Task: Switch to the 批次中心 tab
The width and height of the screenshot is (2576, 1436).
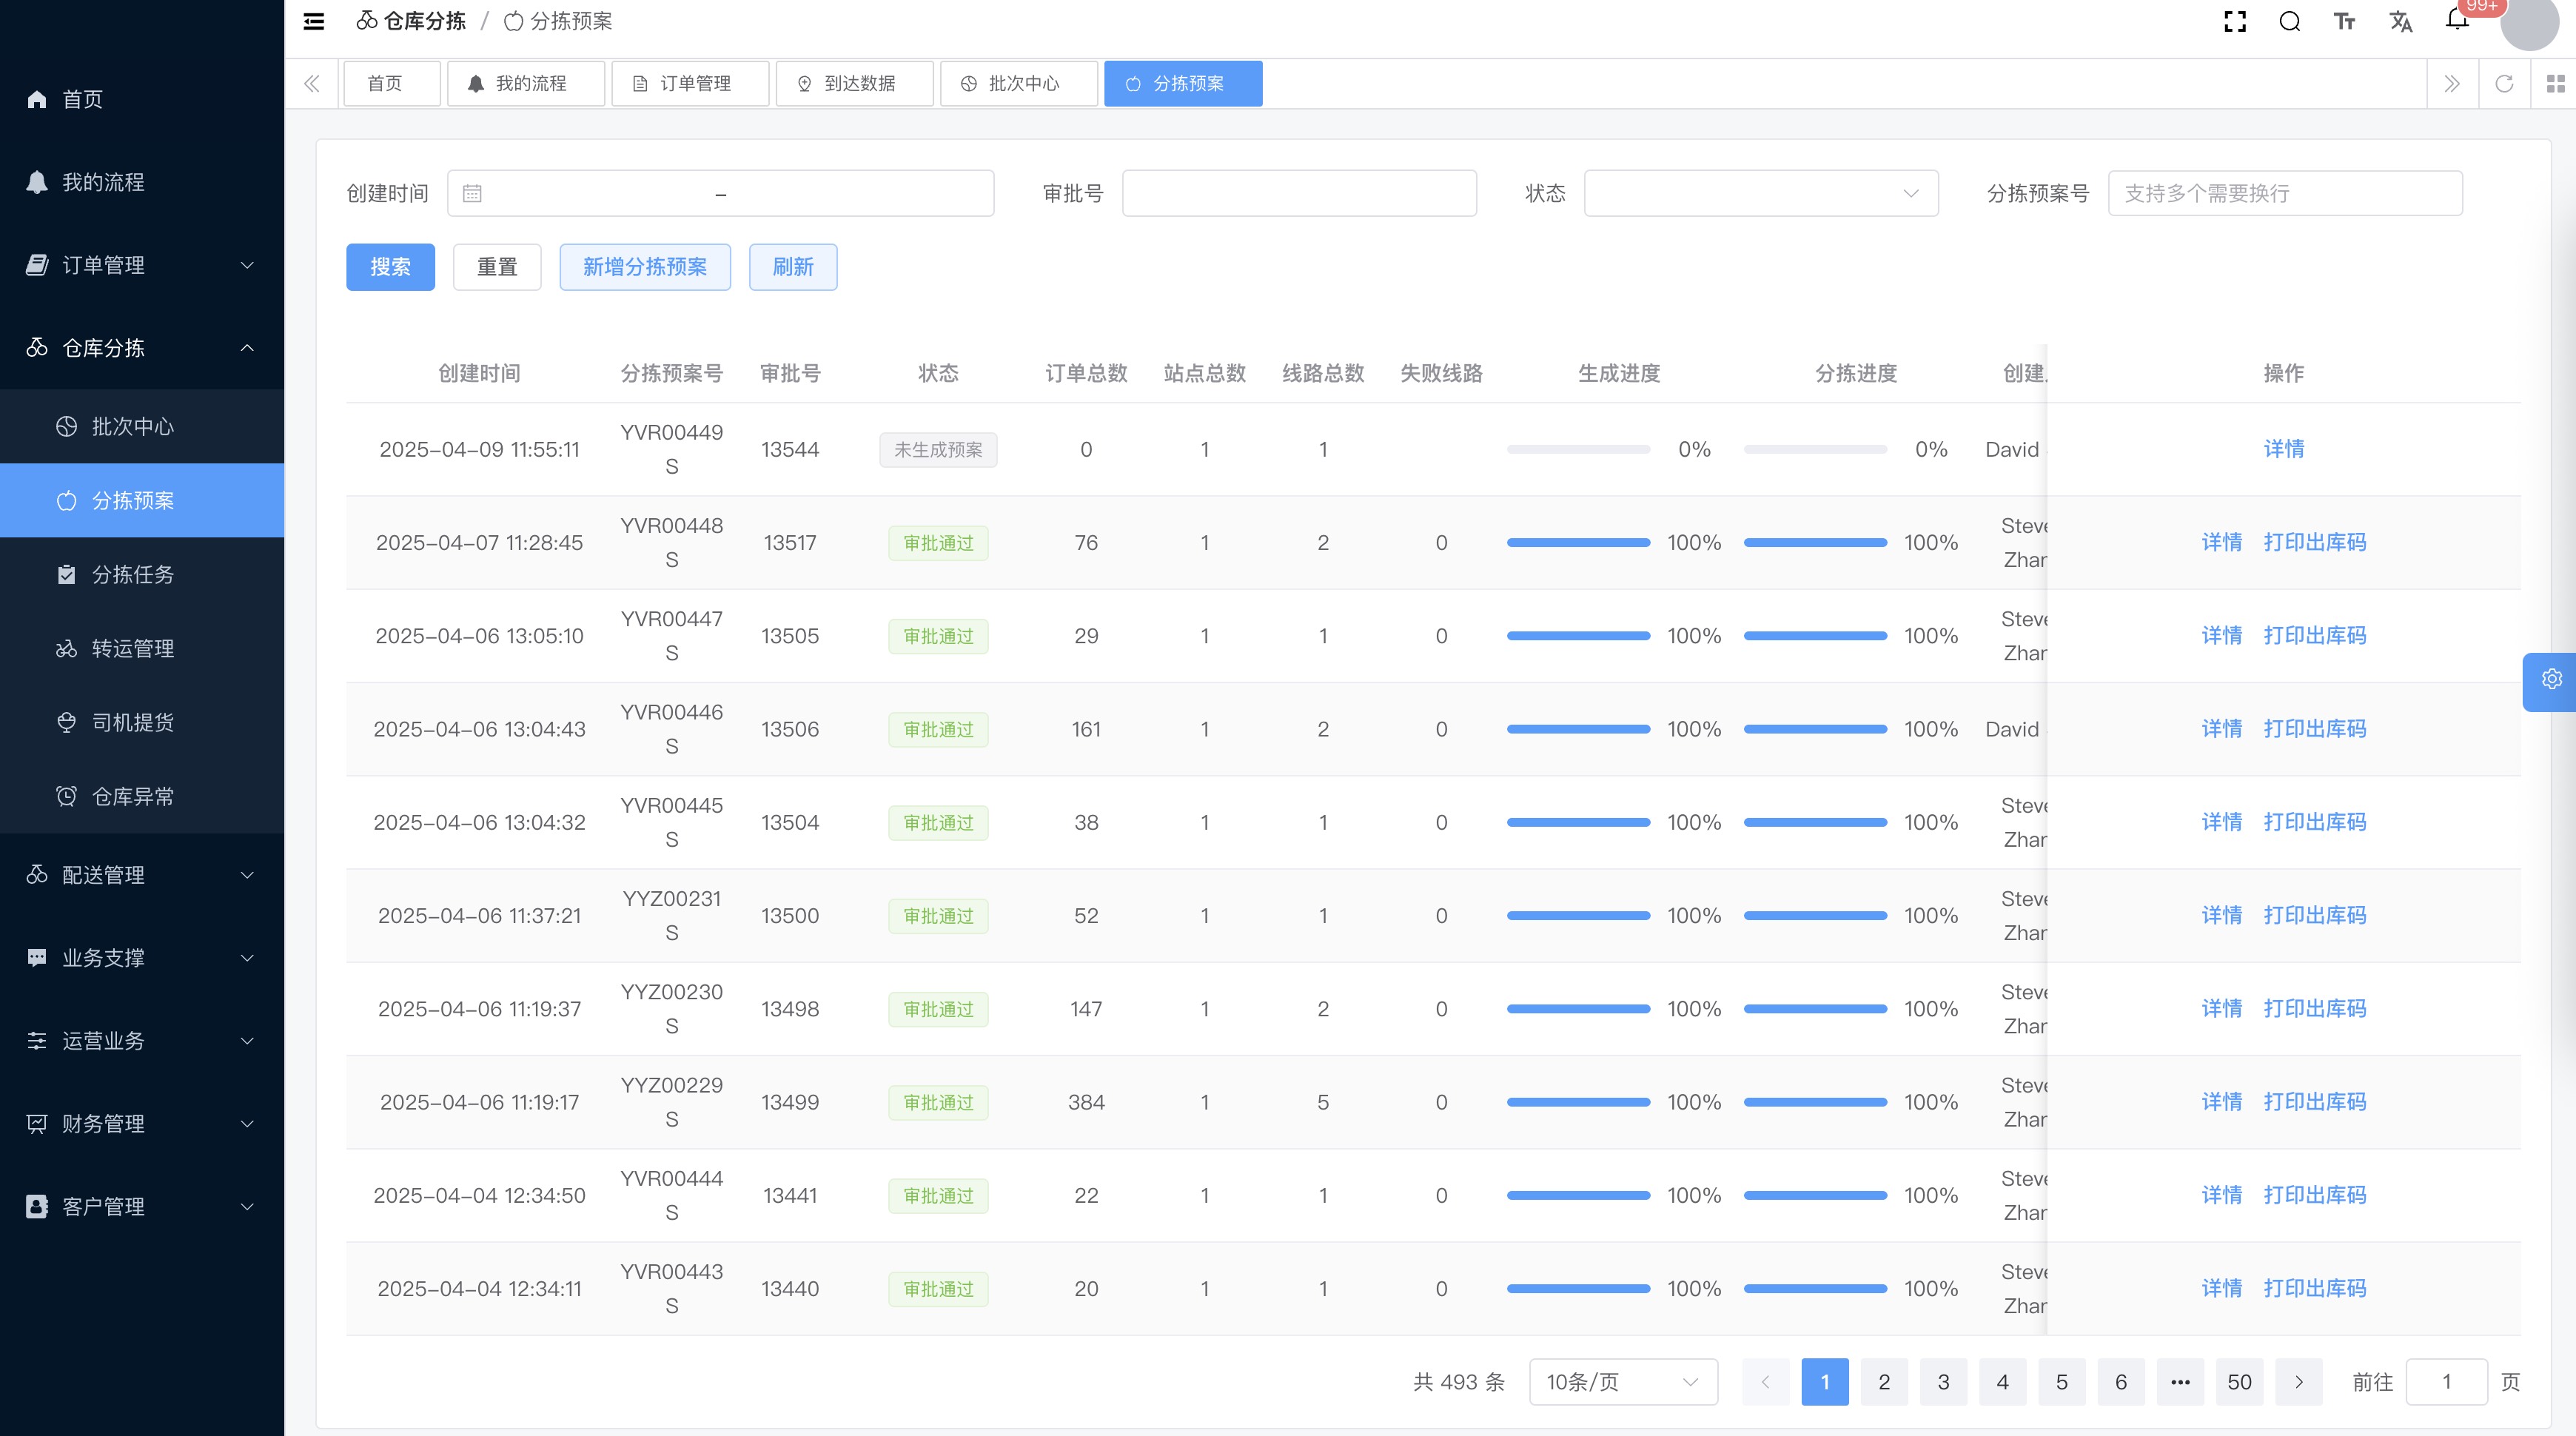Action: 1019,84
